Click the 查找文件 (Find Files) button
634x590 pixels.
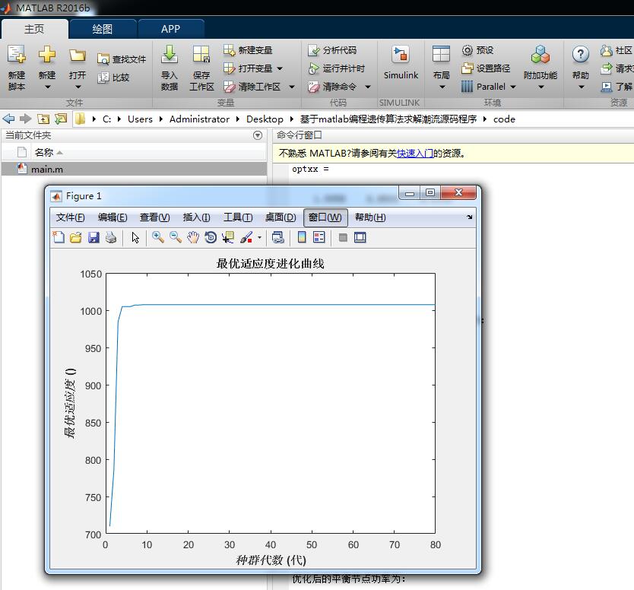coord(122,59)
